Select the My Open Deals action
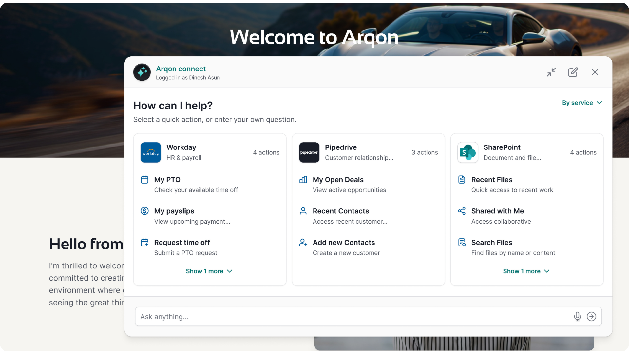The width and height of the screenshot is (629, 354). click(338, 180)
